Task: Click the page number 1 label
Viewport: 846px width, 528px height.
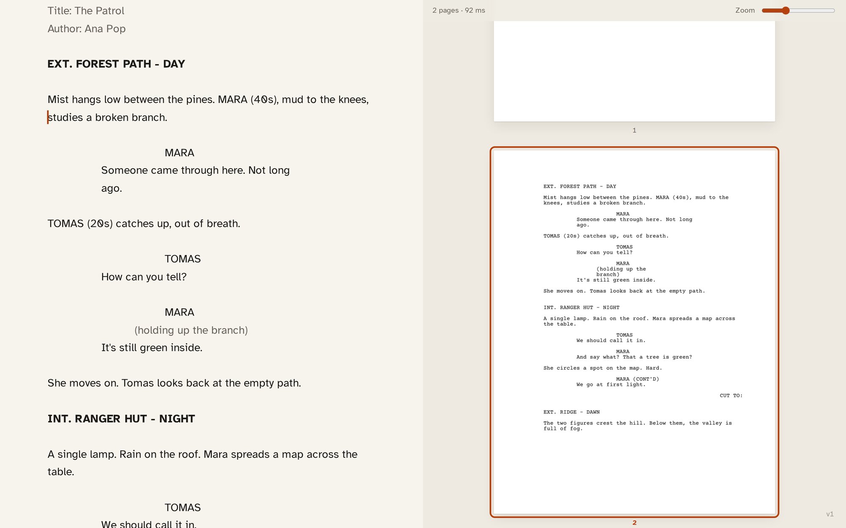Action: tap(634, 130)
